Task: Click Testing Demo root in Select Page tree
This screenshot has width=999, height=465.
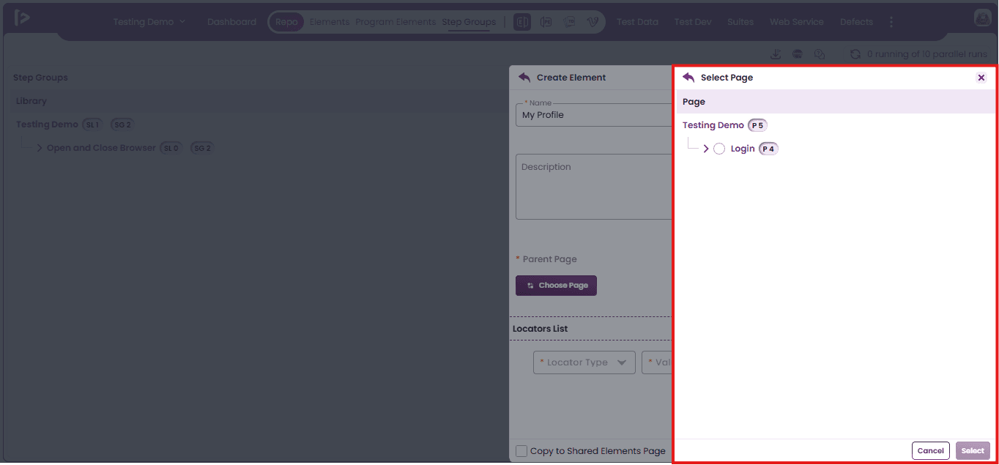Action: tap(713, 125)
